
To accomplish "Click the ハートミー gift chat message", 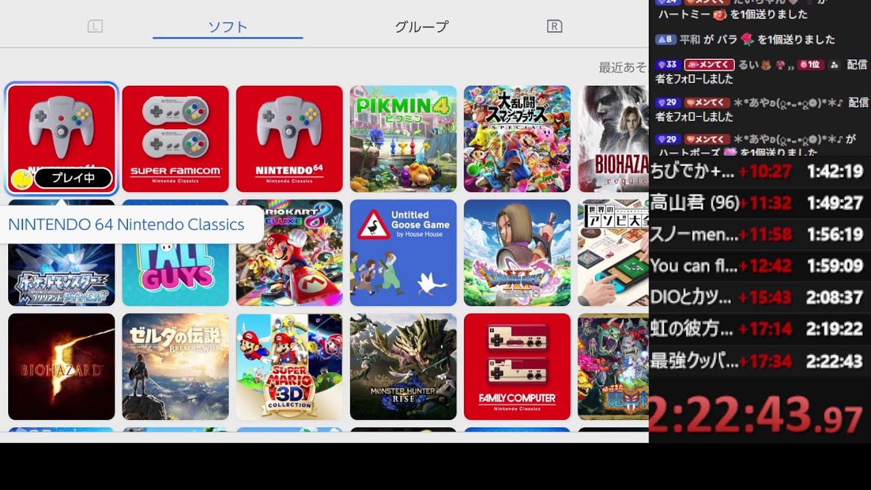I will pyautogui.click(x=732, y=14).
